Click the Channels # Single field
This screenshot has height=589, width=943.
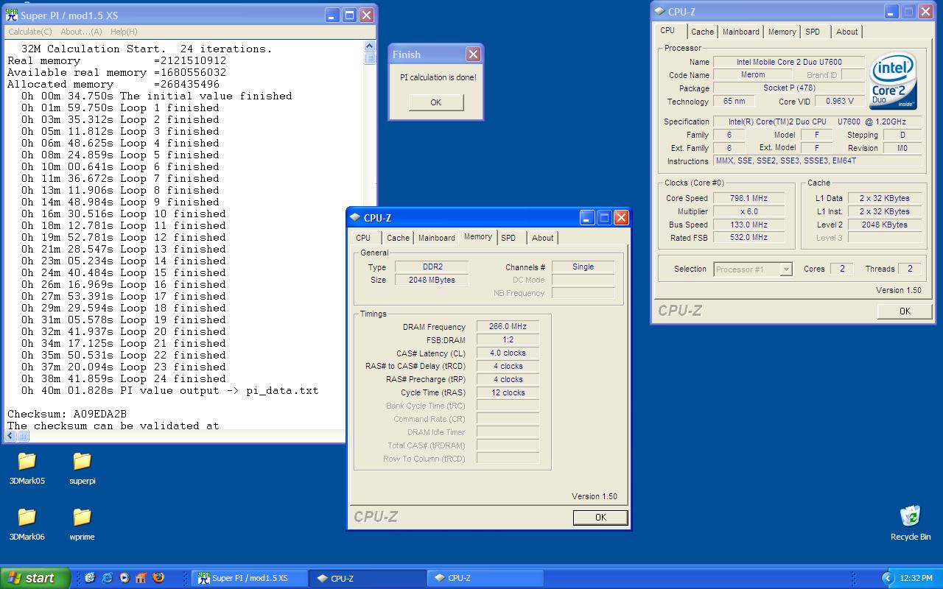[x=583, y=267]
